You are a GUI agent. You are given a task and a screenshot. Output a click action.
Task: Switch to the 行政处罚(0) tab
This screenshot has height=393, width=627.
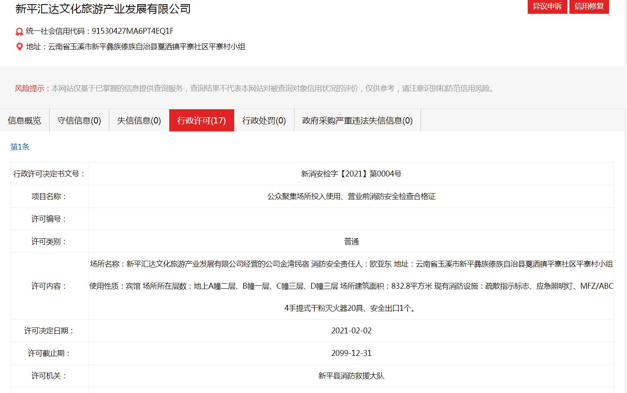(x=264, y=121)
